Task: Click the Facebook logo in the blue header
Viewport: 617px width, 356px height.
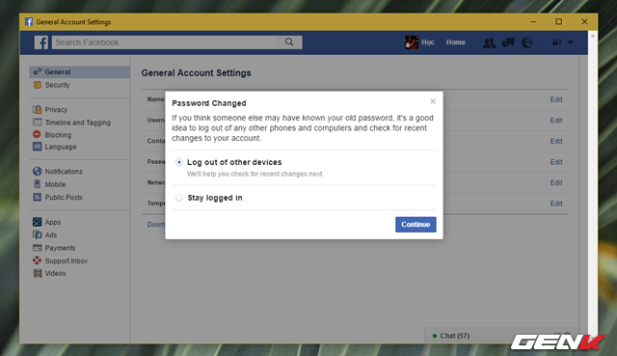Action: tap(40, 42)
